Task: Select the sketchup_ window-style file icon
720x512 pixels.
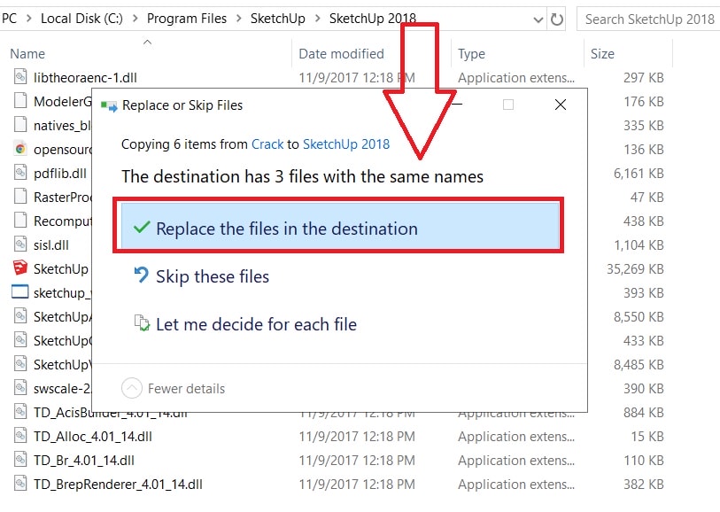Action: tap(19, 291)
